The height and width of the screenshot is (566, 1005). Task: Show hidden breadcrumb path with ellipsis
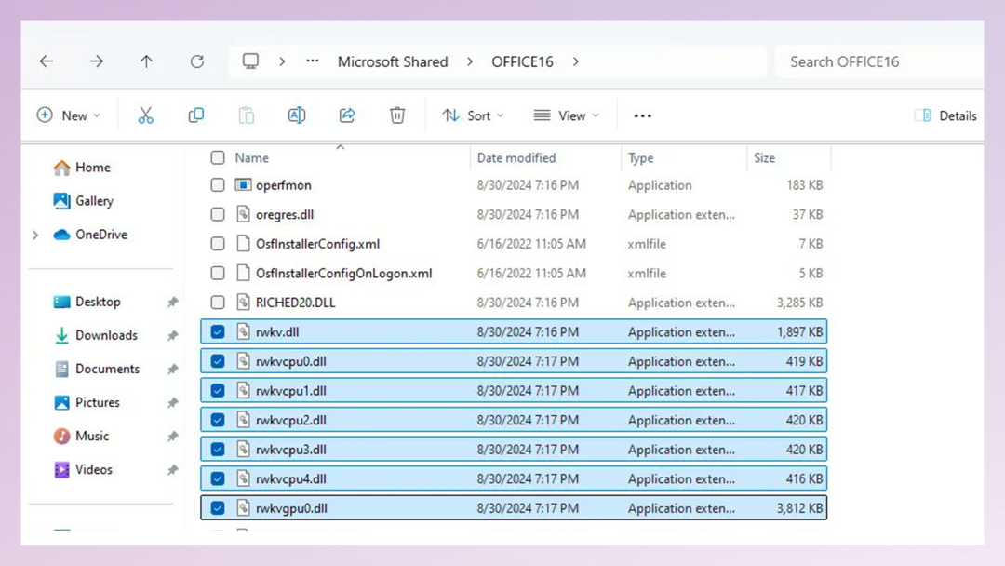(x=312, y=61)
